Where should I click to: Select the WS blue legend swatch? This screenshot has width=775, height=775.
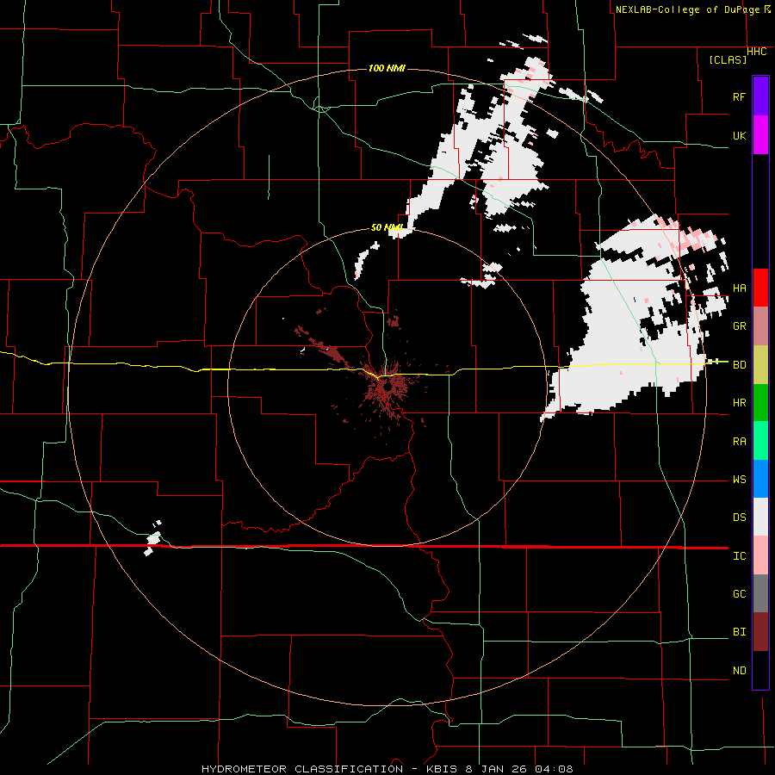(760, 479)
